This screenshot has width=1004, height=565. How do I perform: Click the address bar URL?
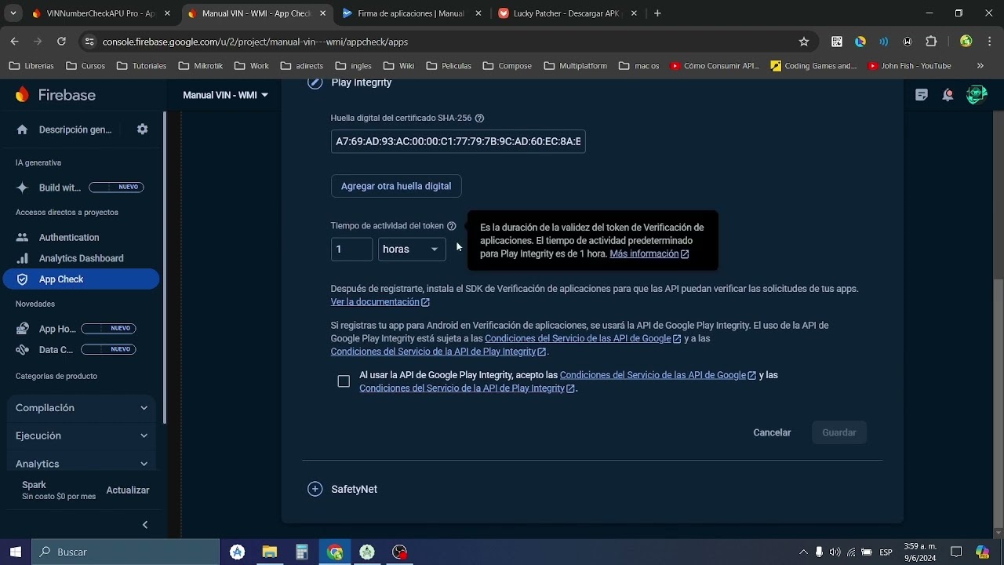click(x=255, y=42)
